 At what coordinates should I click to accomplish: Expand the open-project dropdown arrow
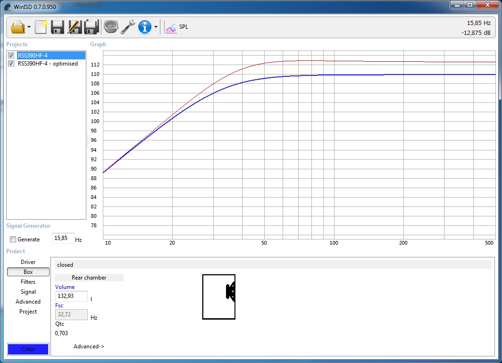29,27
